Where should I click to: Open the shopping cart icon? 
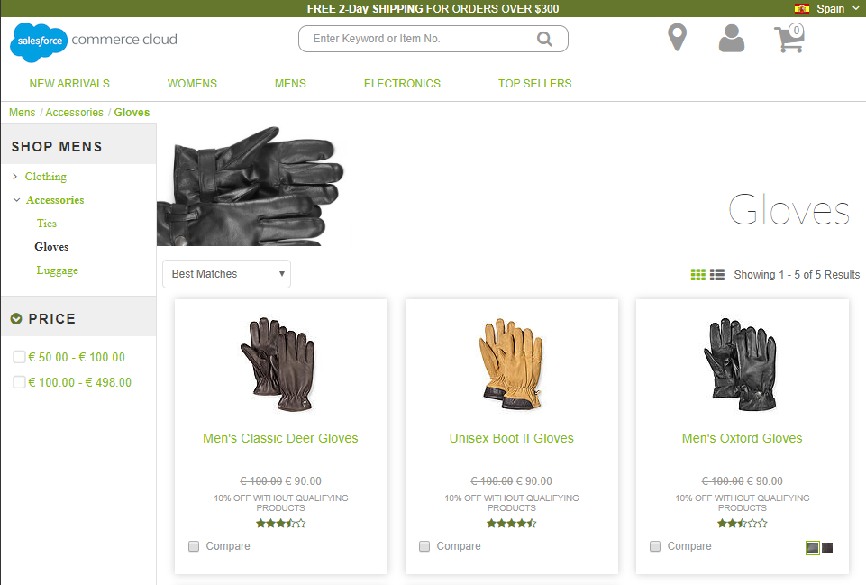pyautogui.click(x=789, y=40)
